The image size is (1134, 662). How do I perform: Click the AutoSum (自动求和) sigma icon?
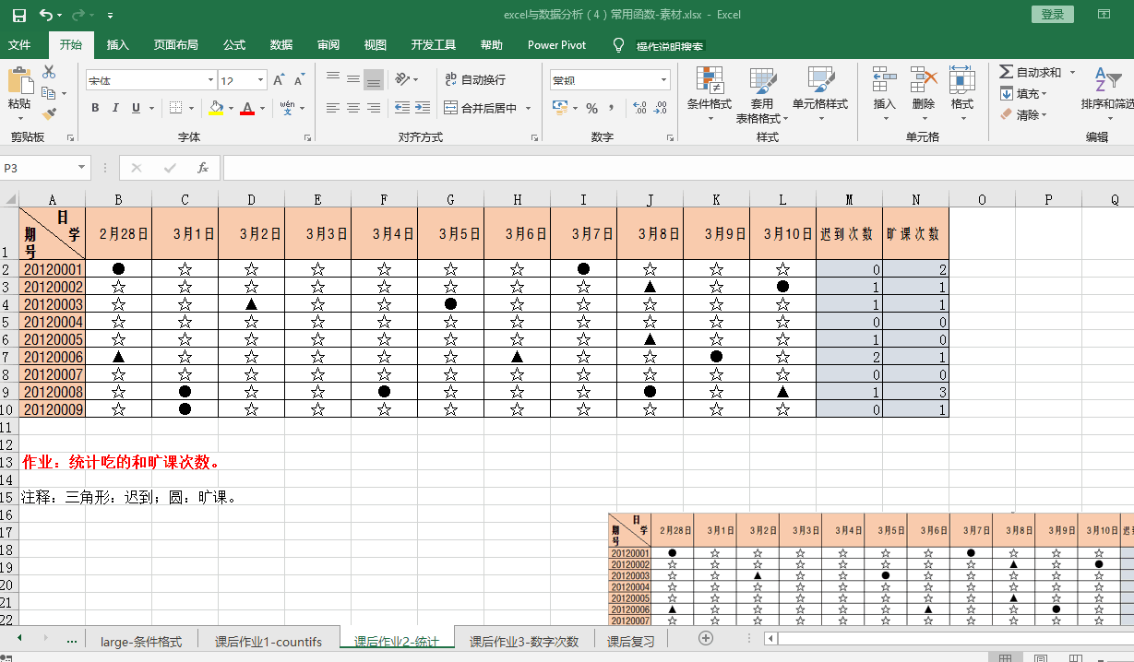pyautogui.click(x=1007, y=72)
